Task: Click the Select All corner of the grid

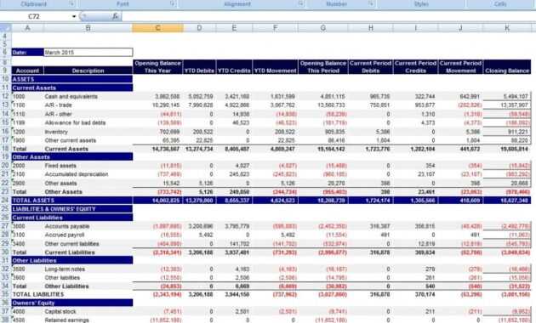Action: 5,28
